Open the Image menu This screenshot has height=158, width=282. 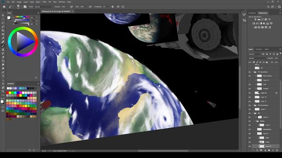pos(19,2)
